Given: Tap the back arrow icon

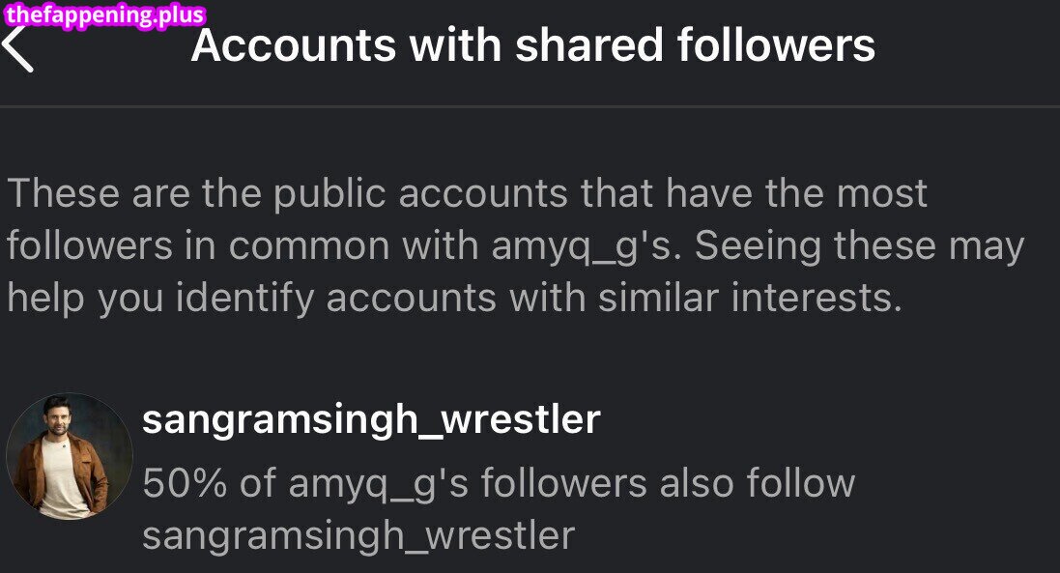Looking at the screenshot, I should 19,48.
